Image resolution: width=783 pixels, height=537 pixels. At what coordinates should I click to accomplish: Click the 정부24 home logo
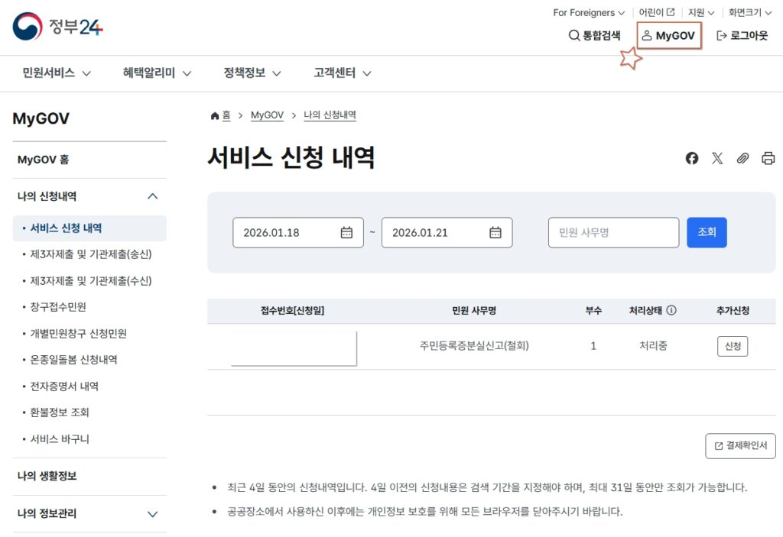click(57, 28)
